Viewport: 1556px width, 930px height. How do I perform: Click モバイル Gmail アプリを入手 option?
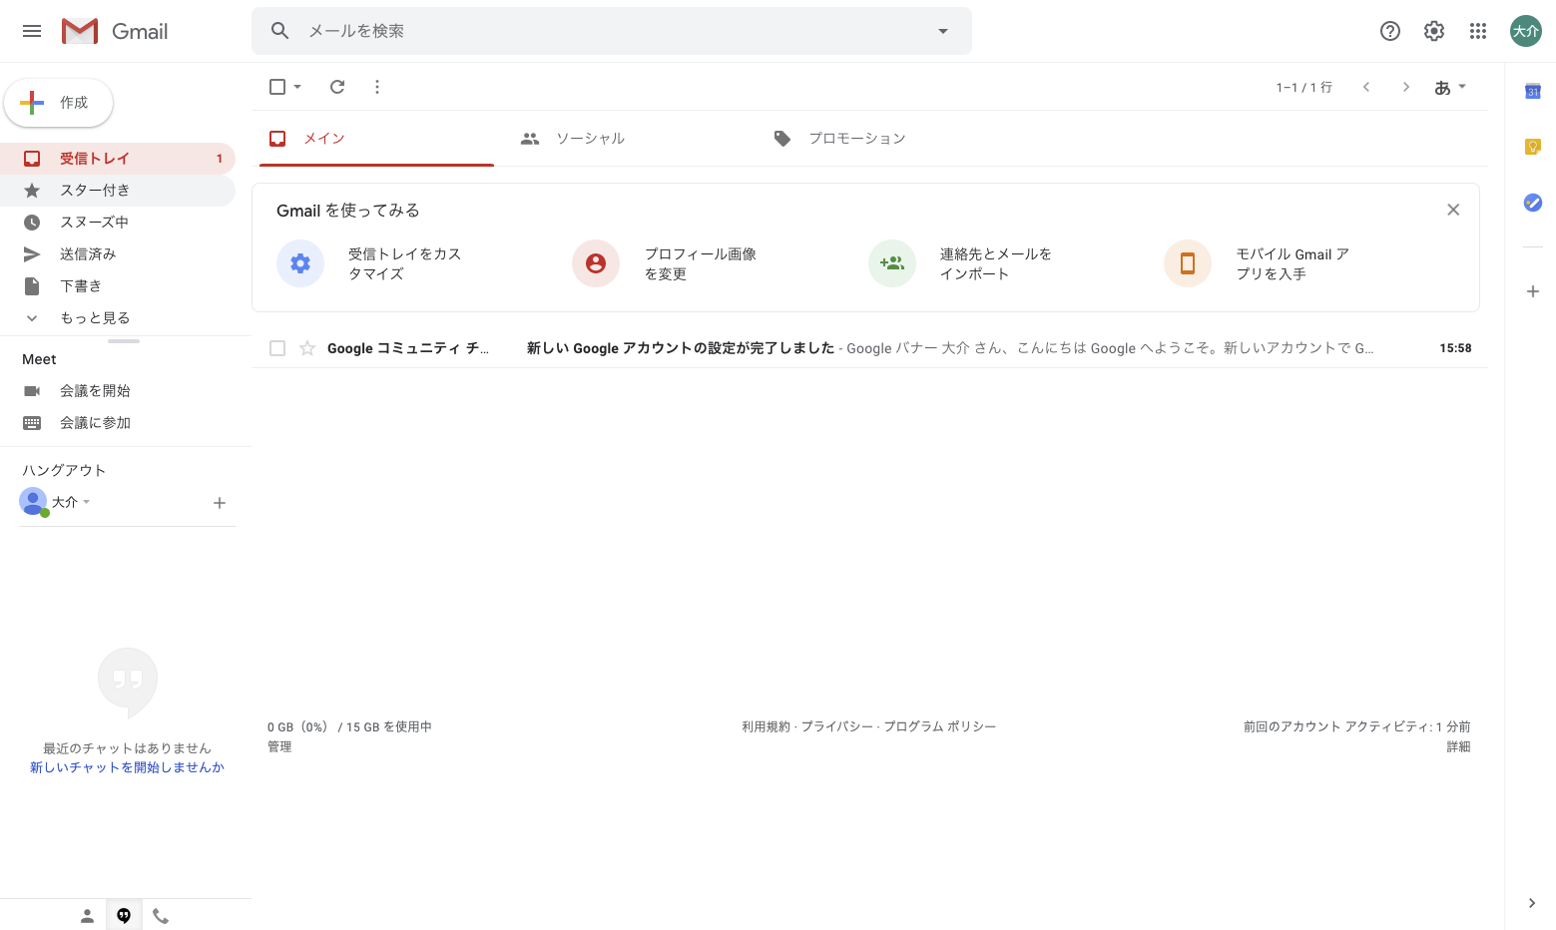pyautogui.click(x=1258, y=263)
